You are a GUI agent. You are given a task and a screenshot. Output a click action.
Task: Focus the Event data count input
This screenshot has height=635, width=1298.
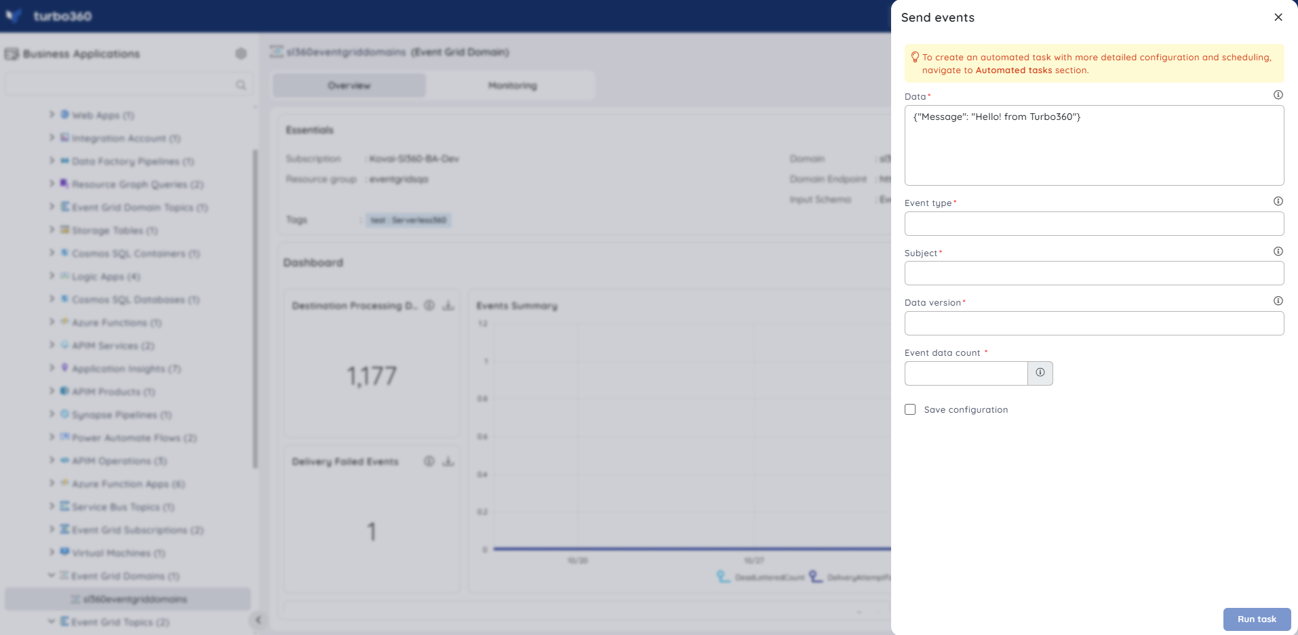(x=966, y=373)
